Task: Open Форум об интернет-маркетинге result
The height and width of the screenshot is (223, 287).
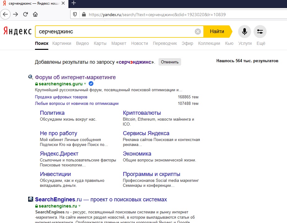Action: [75, 77]
